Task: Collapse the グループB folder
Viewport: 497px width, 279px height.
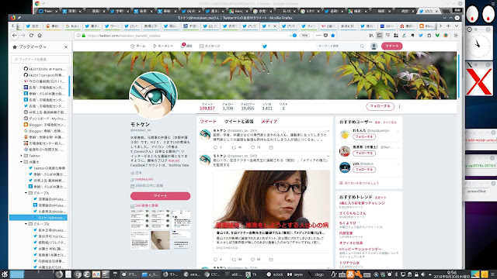Action: pyautogui.click(x=26, y=224)
